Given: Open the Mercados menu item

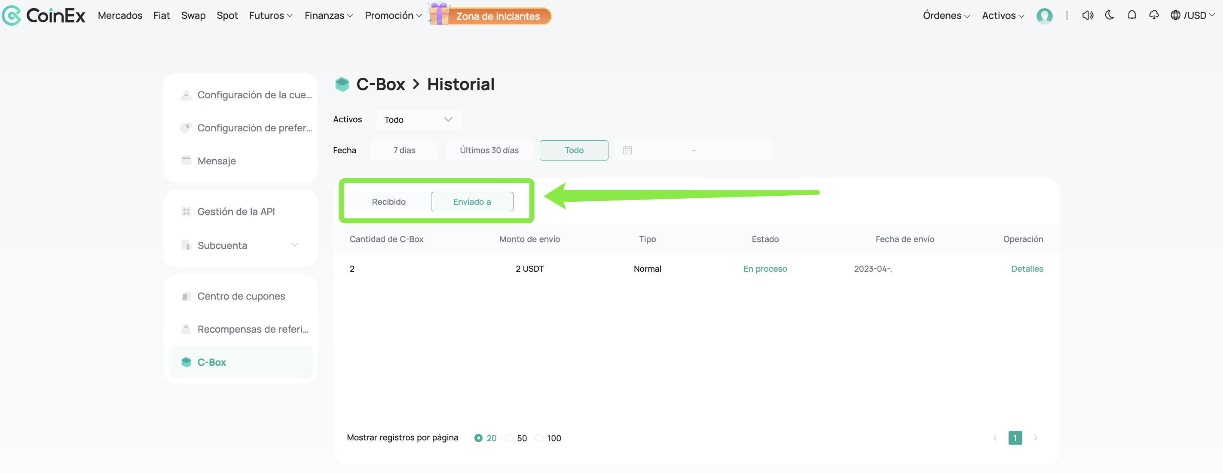Looking at the screenshot, I should [x=120, y=15].
